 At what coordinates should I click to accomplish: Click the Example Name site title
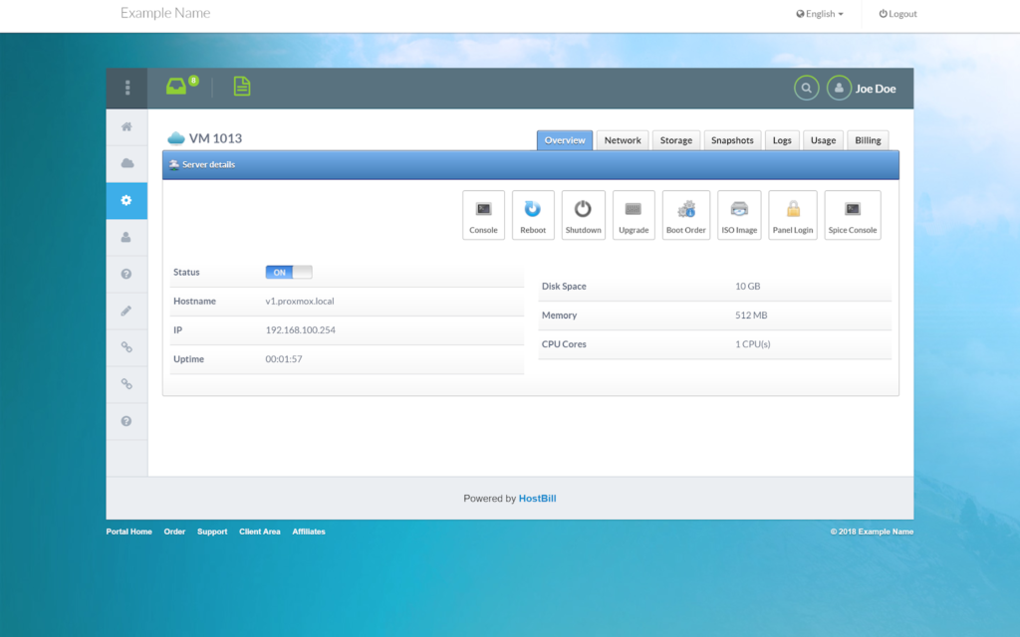click(x=165, y=13)
